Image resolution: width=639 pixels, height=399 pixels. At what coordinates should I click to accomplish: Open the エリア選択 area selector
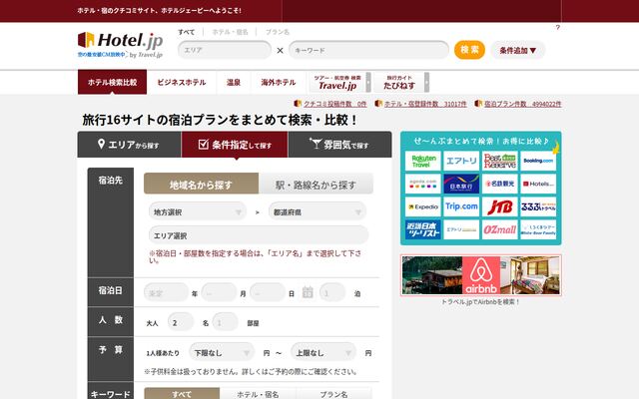tap(259, 235)
